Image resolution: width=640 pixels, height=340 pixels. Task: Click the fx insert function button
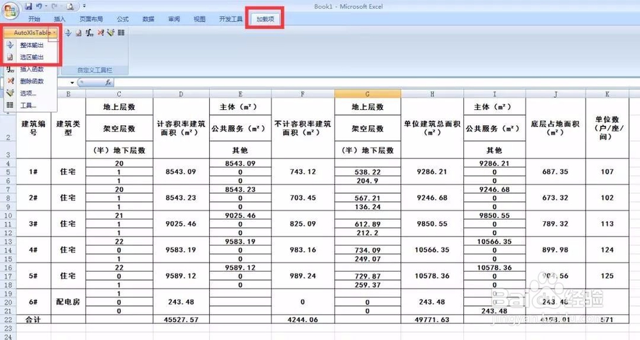point(108,82)
